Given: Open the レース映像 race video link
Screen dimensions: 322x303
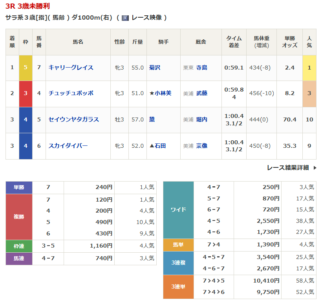Looking at the screenshot, I should click(146, 18).
